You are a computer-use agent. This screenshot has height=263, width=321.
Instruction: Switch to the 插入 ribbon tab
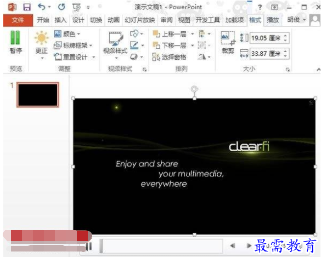(60, 20)
